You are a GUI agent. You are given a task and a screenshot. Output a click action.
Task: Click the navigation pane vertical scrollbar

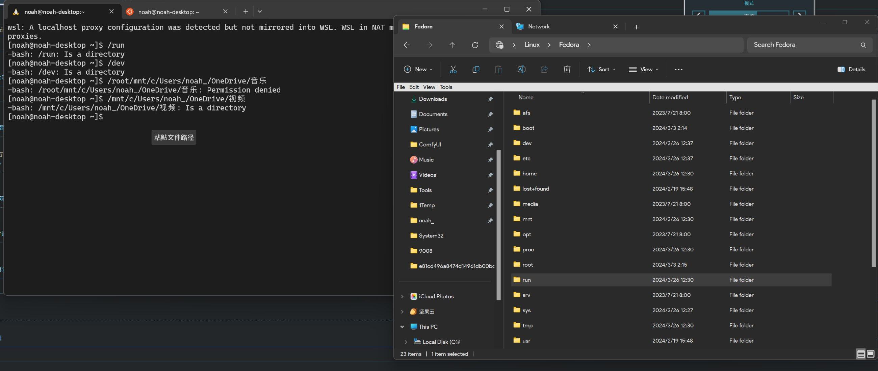pyautogui.click(x=499, y=225)
